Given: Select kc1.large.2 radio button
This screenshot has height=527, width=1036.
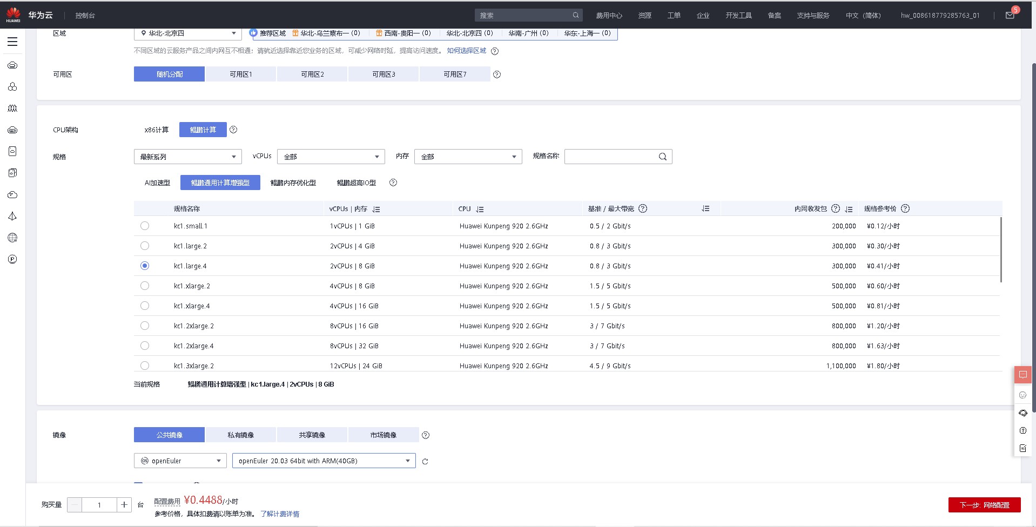Looking at the screenshot, I should (145, 246).
